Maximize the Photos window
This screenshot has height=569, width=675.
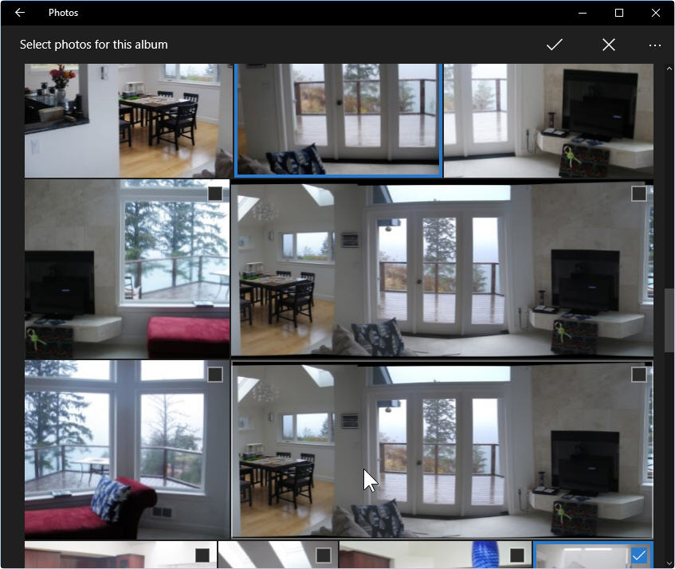coord(618,12)
